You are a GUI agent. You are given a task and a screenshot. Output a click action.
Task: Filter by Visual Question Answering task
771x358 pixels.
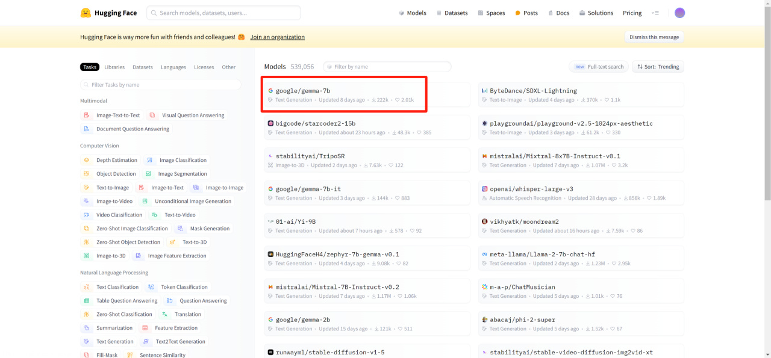click(x=187, y=115)
